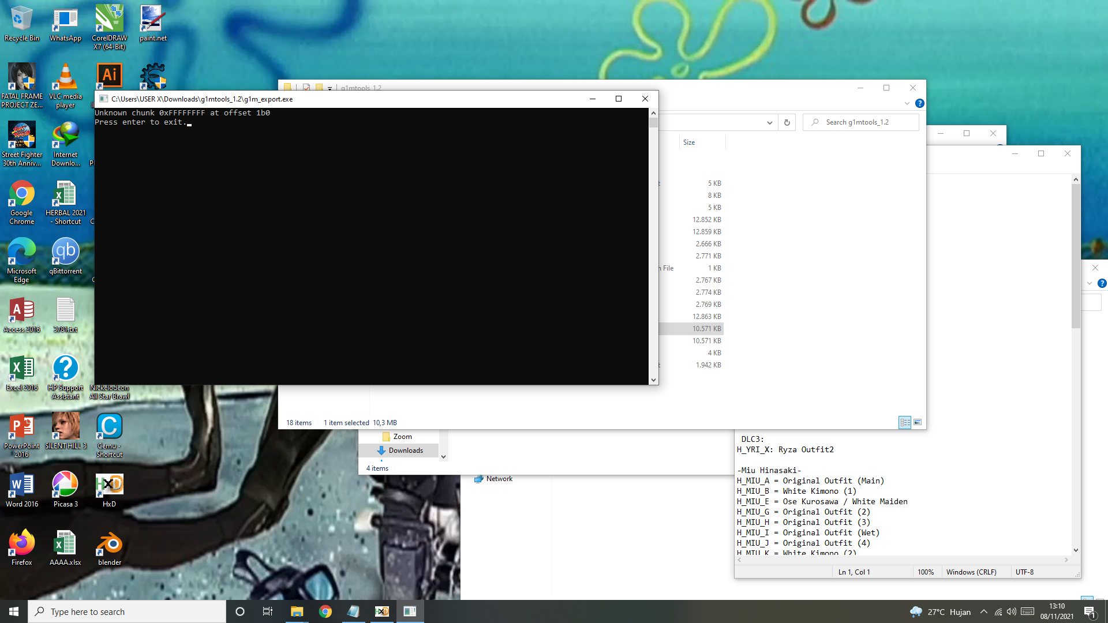The image size is (1108, 623).
Task: Refresh the g1mtools folder view
Action: [787, 122]
